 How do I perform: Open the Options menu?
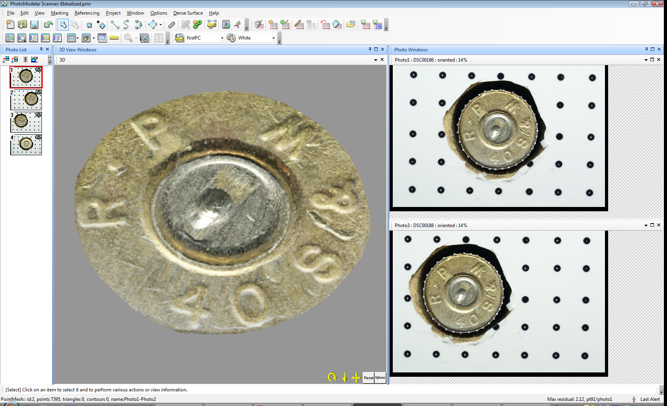point(159,13)
